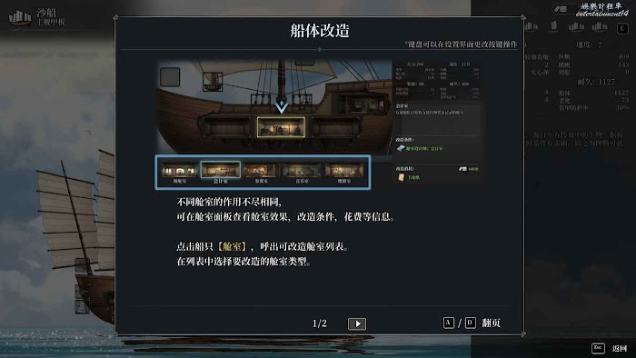Select the single-sail junk icon in the top-right row
The image size is (636, 358).
click(x=553, y=26)
